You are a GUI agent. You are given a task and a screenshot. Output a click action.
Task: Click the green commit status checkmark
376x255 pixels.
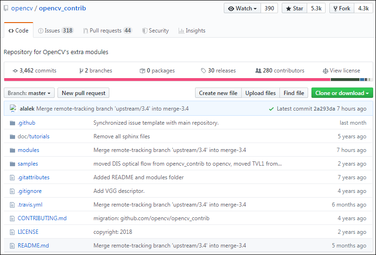pos(271,109)
